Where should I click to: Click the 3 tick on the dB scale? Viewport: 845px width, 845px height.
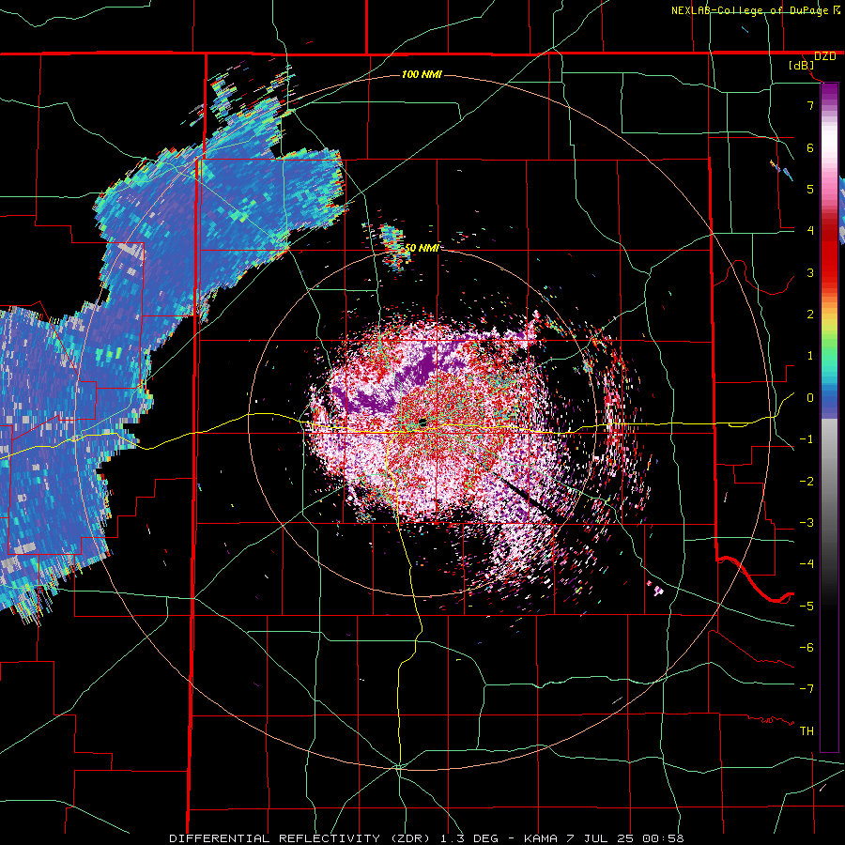810,272
